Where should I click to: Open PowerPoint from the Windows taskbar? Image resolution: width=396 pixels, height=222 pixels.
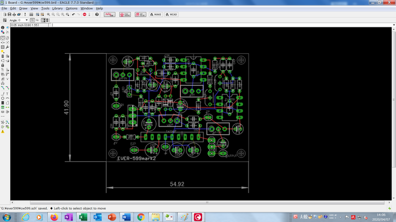(111, 217)
